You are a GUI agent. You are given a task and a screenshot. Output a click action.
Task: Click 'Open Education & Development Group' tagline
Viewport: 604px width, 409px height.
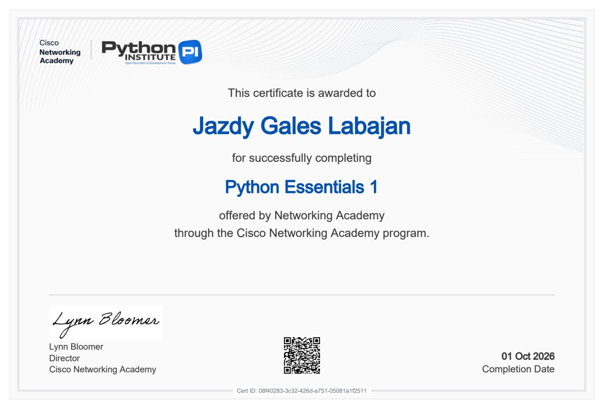150,63
